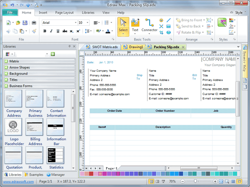Image resolution: width=250 pixels, height=187 pixels.
Task: Select the Text tool
Action: [135, 25]
